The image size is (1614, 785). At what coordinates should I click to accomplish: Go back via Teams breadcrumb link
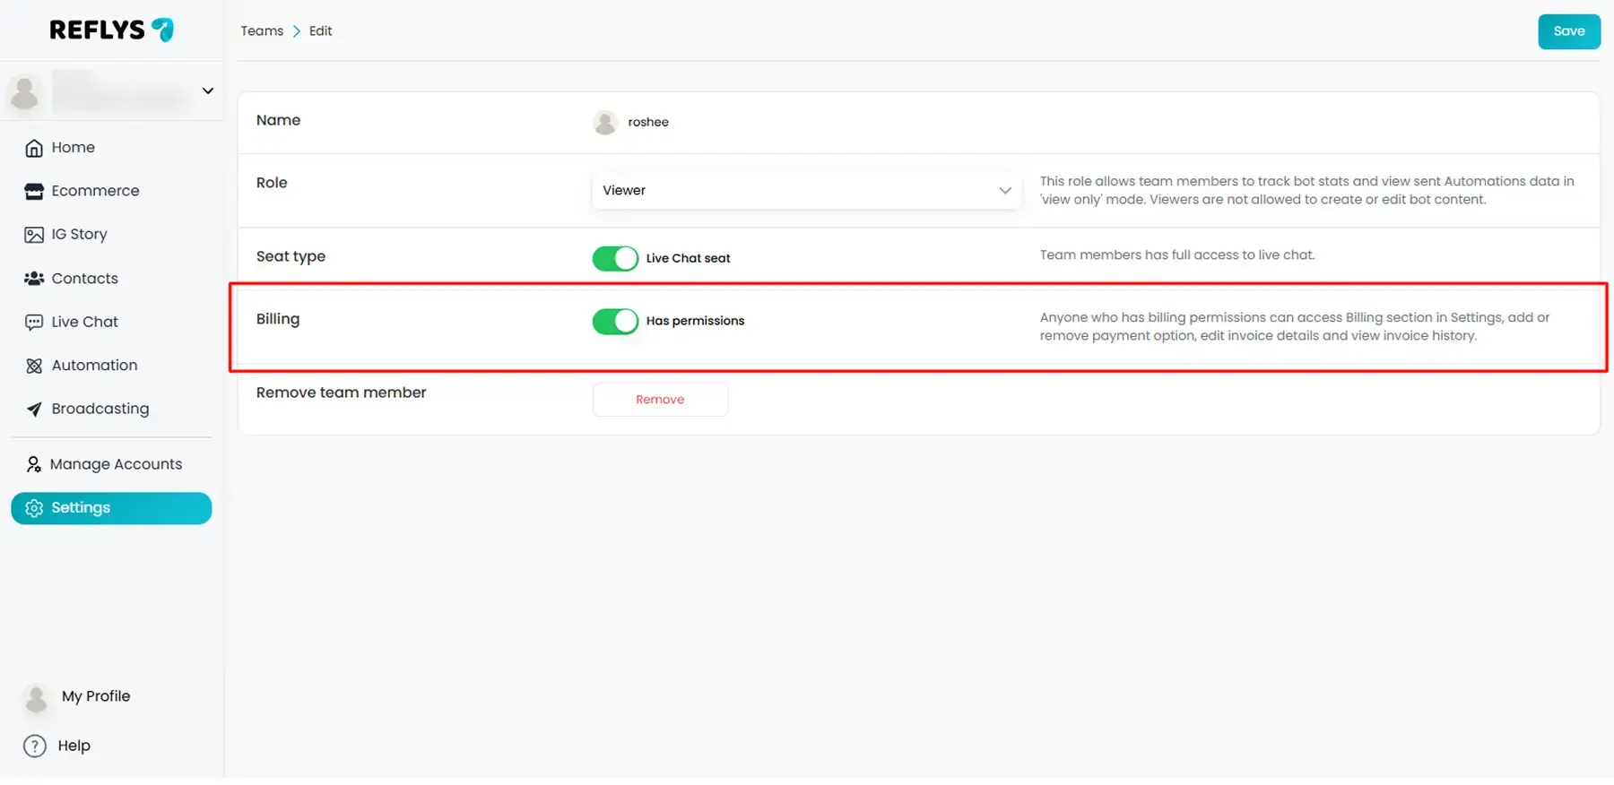pos(262,31)
